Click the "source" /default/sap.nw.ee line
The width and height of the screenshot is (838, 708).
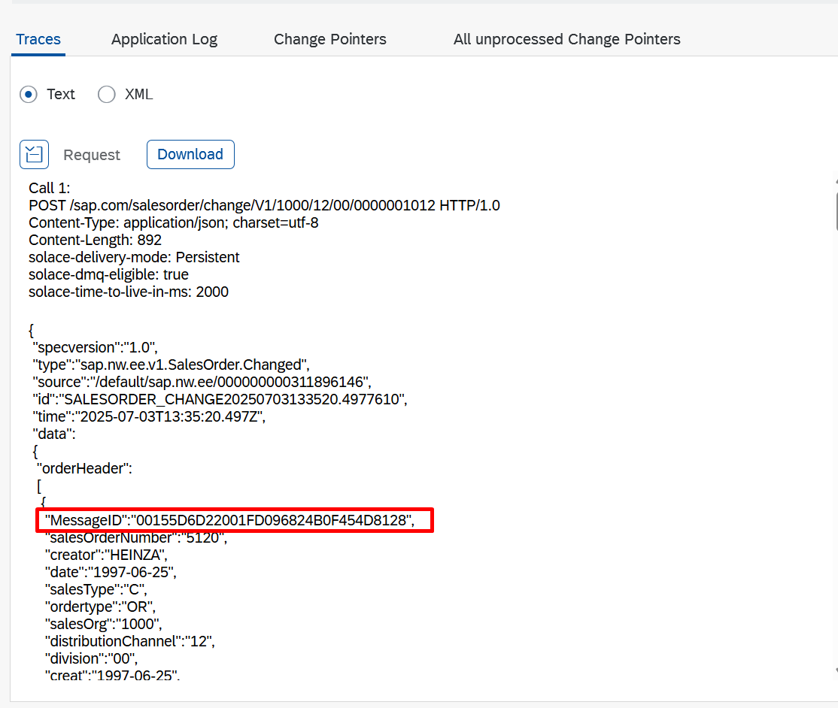202,383
